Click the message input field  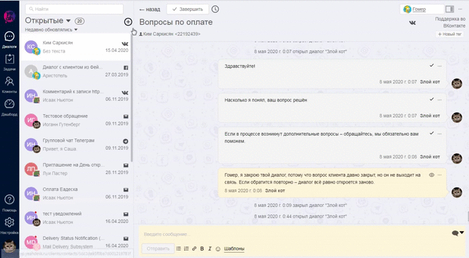tap(296, 234)
